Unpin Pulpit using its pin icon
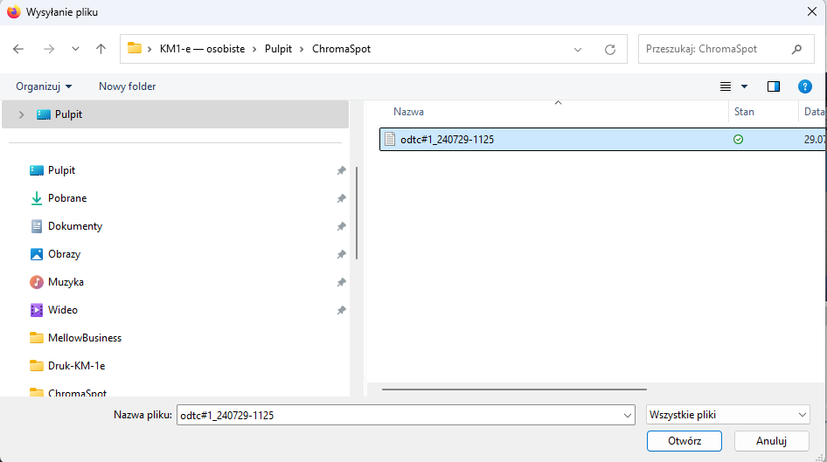The width and height of the screenshot is (827, 462). [x=341, y=170]
